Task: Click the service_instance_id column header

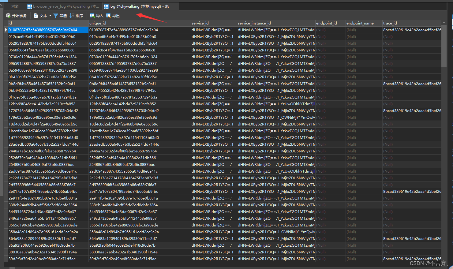Action: point(276,23)
